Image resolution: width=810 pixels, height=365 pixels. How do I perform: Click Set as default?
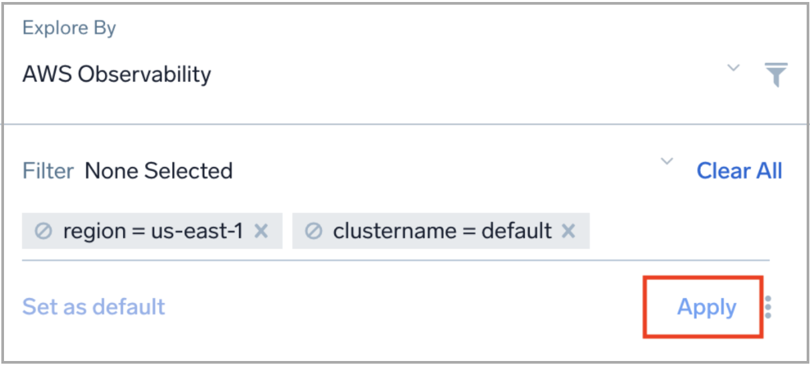pyautogui.click(x=94, y=307)
